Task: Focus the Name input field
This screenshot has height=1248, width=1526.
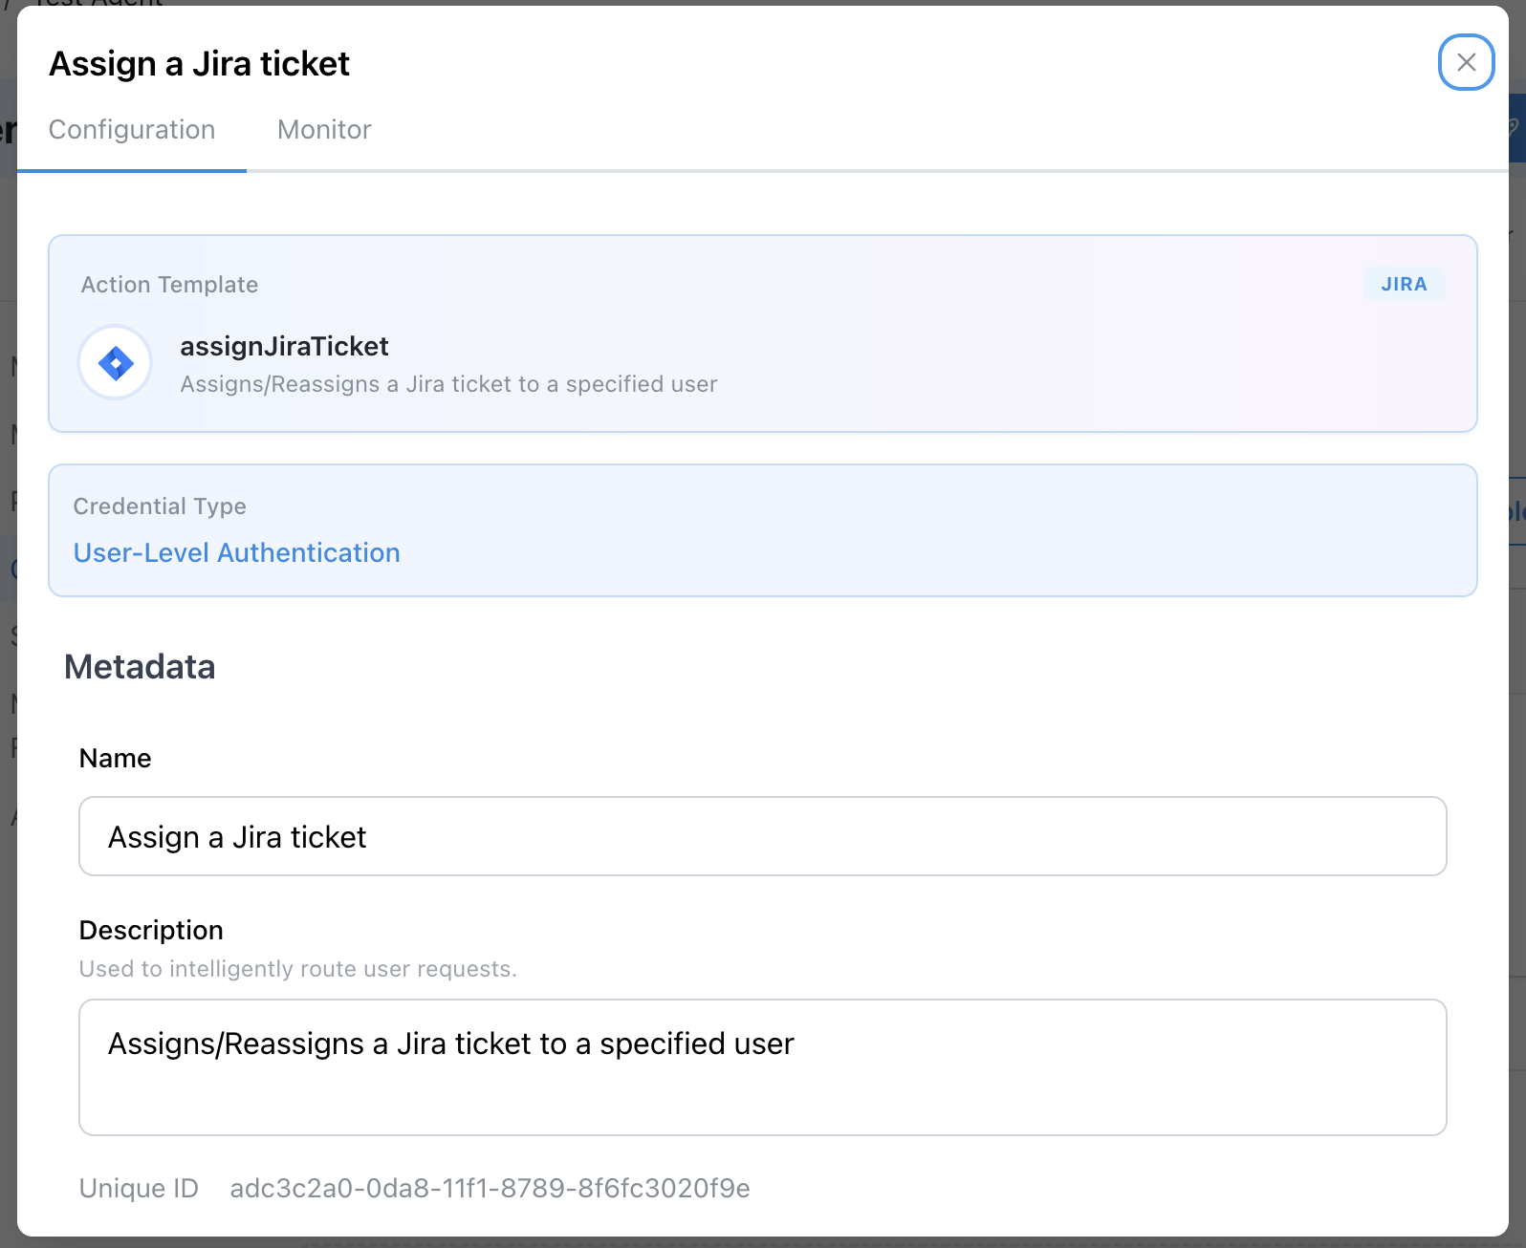Action: click(x=762, y=836)
